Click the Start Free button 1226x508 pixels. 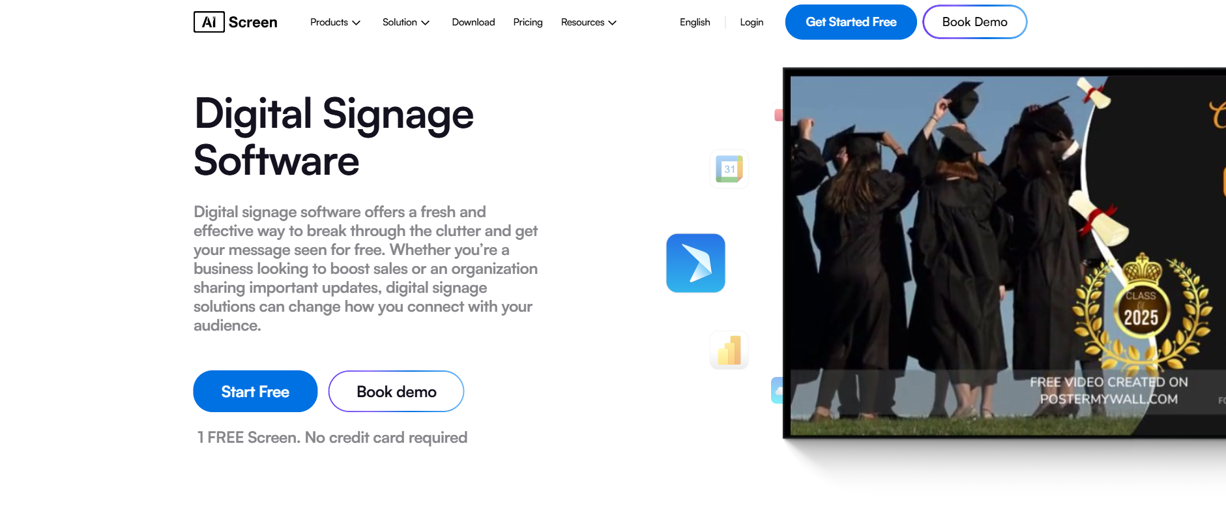[255, 391]
